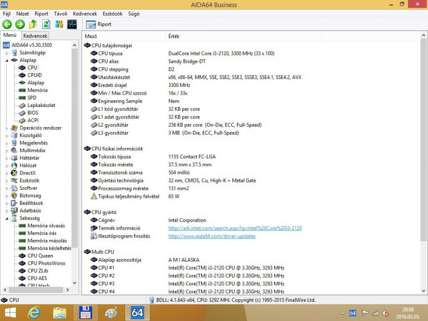This screenshot has height=321, width=428.
Task: Click the AIDA64 system tray icon
Action: coord(353,313)
